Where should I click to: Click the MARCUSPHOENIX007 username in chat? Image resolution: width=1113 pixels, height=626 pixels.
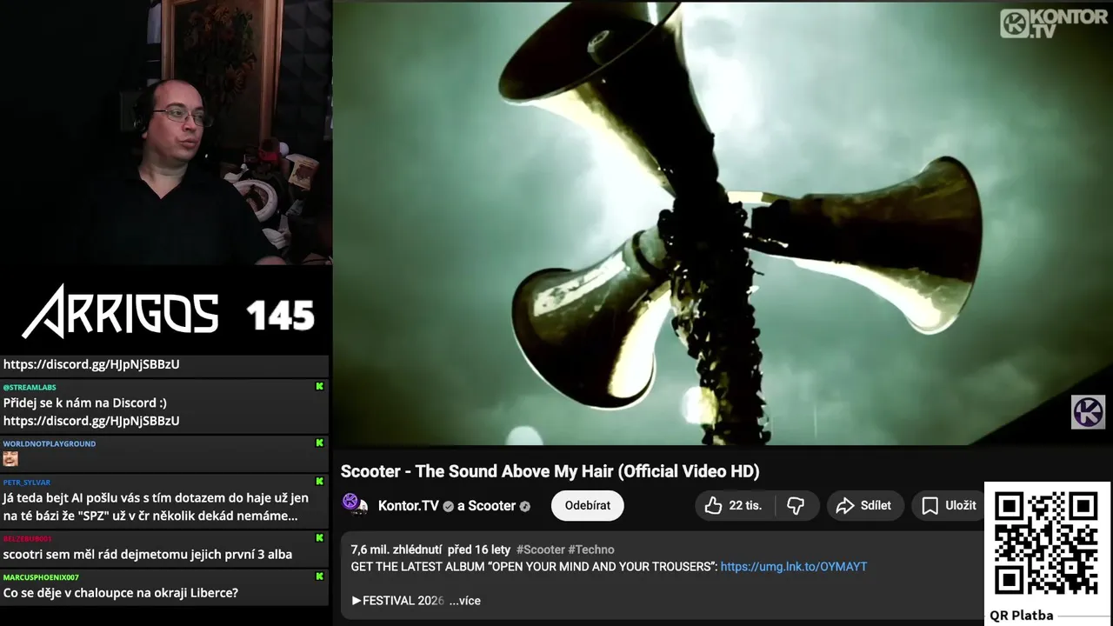coord(41,577)
